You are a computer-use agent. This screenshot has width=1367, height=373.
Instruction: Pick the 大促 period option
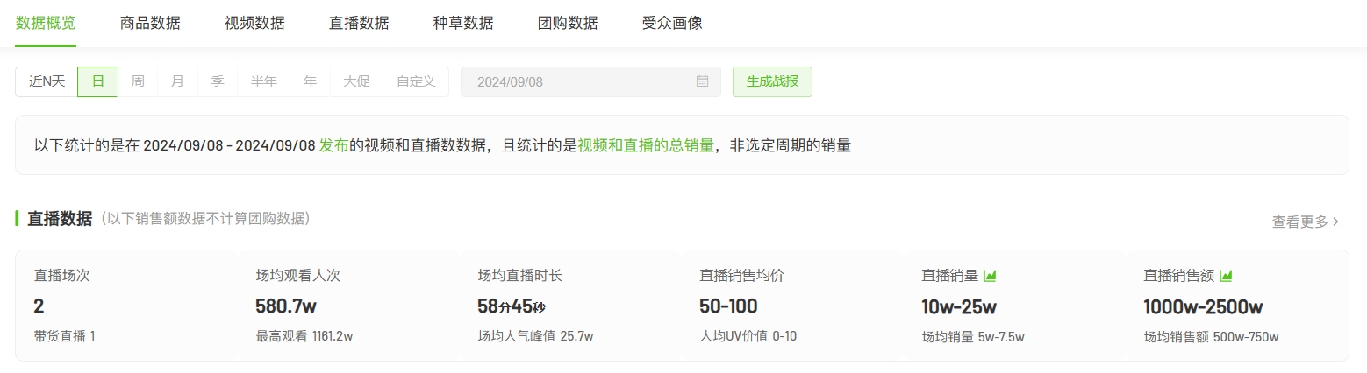[x=356, y=81]
